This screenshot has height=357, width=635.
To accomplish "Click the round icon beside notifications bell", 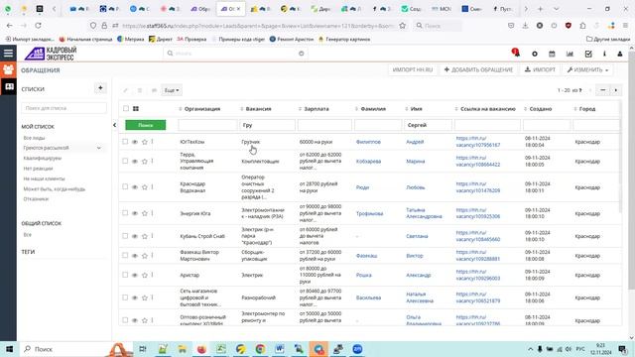I will click(x=535, y=54).
